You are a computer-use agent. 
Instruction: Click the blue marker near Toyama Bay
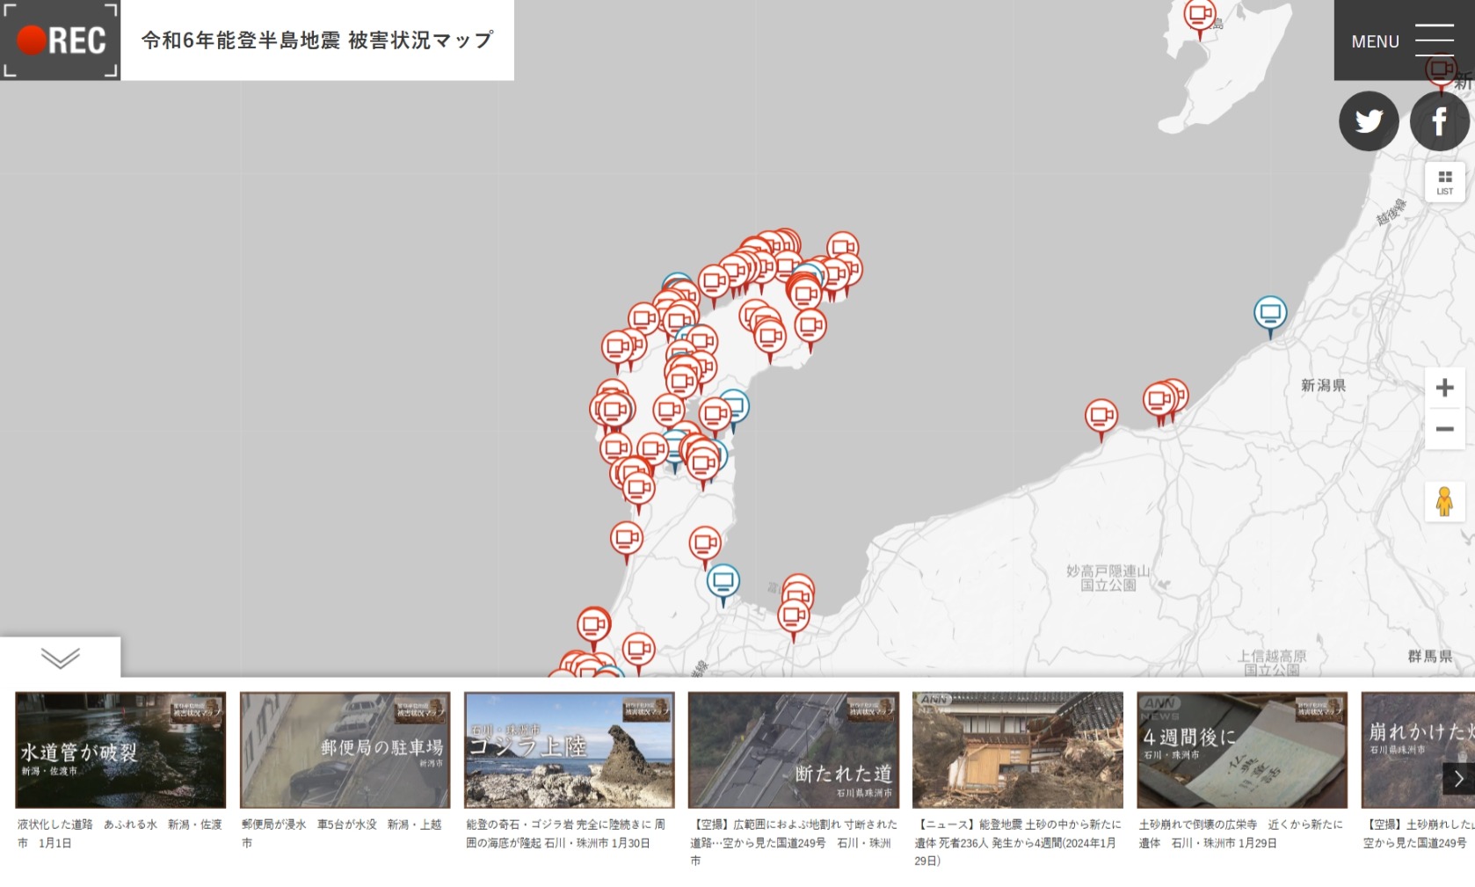pyautogui.click(x=723, y=582)
